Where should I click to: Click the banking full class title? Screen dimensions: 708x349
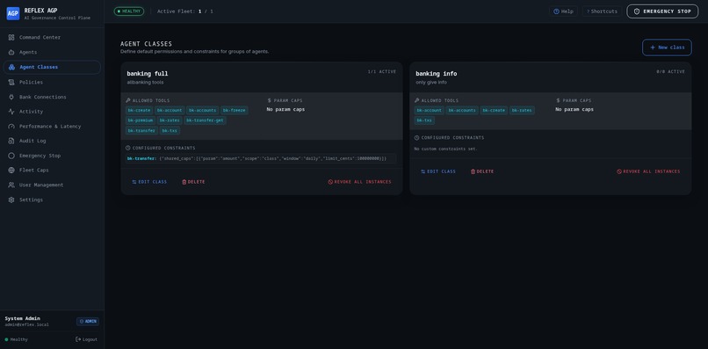click(148, 74)
